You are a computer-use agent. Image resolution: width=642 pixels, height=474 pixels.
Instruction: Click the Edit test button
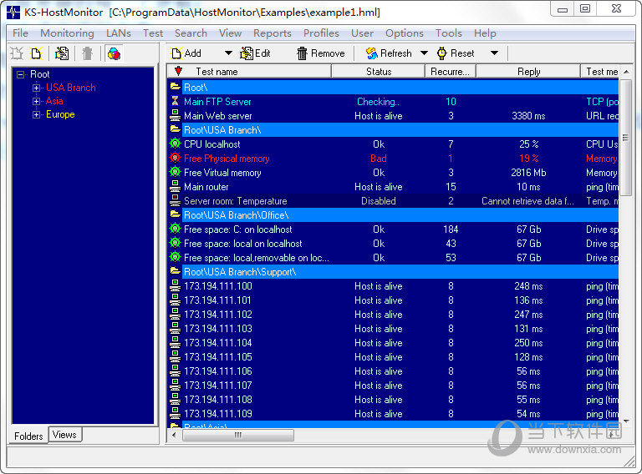pyautogui.click(x=255, y=53)
